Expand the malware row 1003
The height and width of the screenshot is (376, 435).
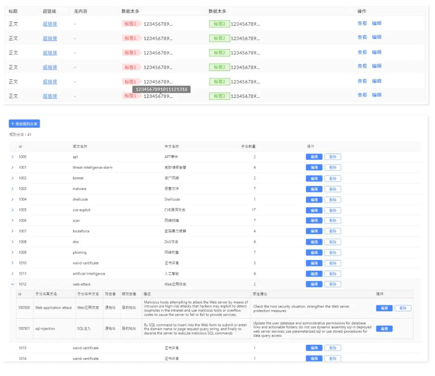(12, 189)
